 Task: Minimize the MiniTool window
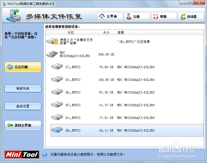[183, 3]
